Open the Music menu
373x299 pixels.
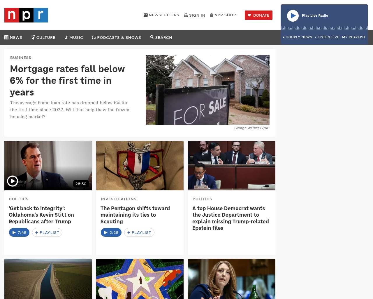point(74,37)
